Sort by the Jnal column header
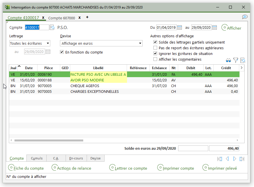The width and height of the screenshot is (254, 187). [13, 68]
